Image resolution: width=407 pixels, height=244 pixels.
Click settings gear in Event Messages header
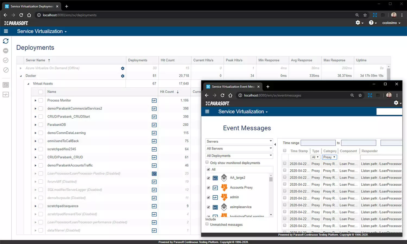(397, 103)
